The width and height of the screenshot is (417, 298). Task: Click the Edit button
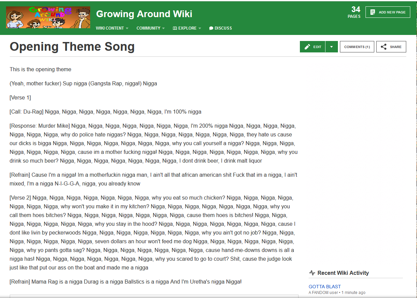pos(313,47)
